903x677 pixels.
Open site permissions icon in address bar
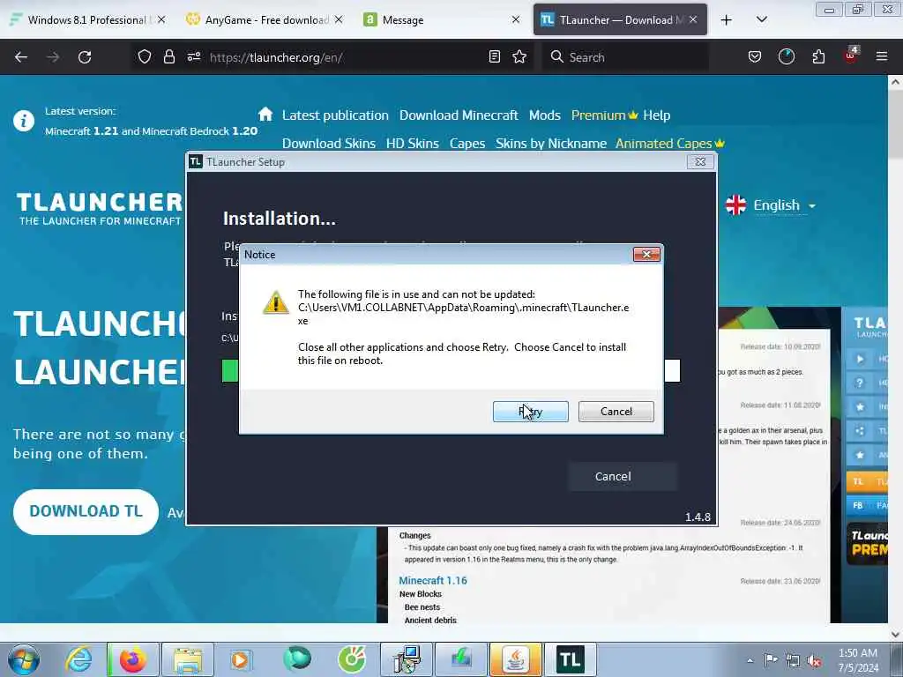pyautogui.click(x=193, y=57)
